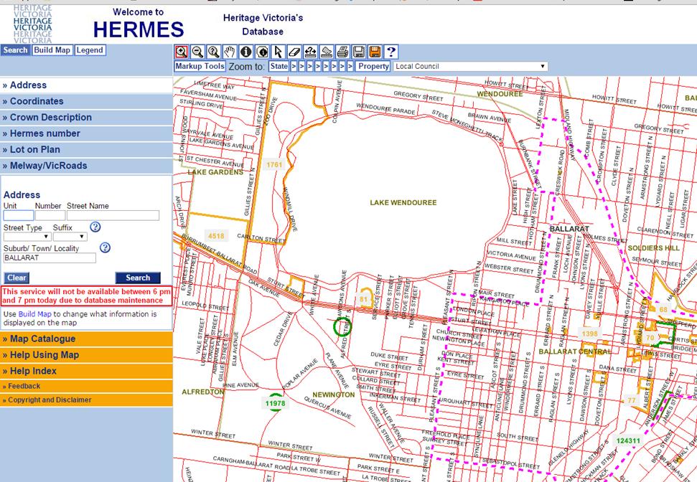Click the map label 81

tap(364, 299)
